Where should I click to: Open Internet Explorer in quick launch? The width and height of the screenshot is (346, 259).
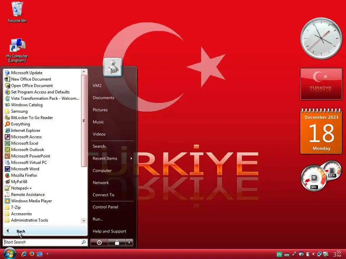[x=24, y=254]
